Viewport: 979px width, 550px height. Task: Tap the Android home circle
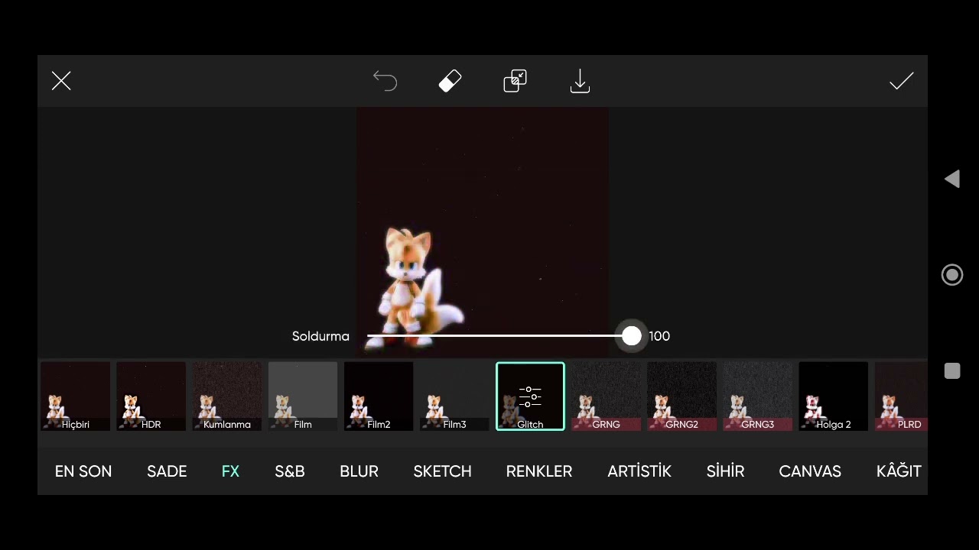click(952, 275)
